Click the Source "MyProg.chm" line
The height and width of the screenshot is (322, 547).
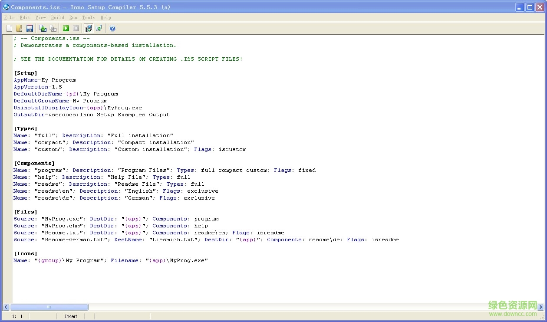point(111,226)
